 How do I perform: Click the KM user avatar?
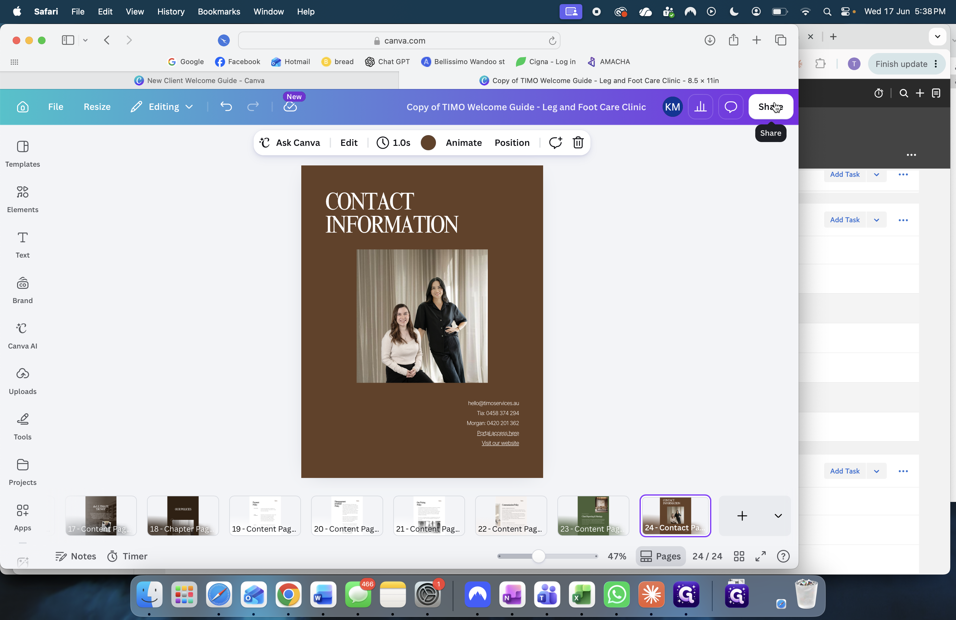point(672,107)
